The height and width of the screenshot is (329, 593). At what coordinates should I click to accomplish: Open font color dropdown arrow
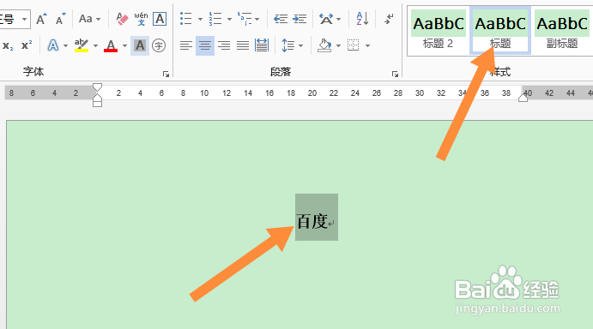(x=124, y=46)
